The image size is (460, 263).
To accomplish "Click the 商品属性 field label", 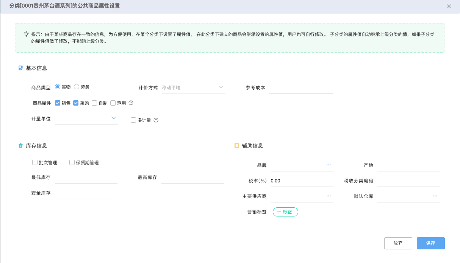I will tap(42, 103).
